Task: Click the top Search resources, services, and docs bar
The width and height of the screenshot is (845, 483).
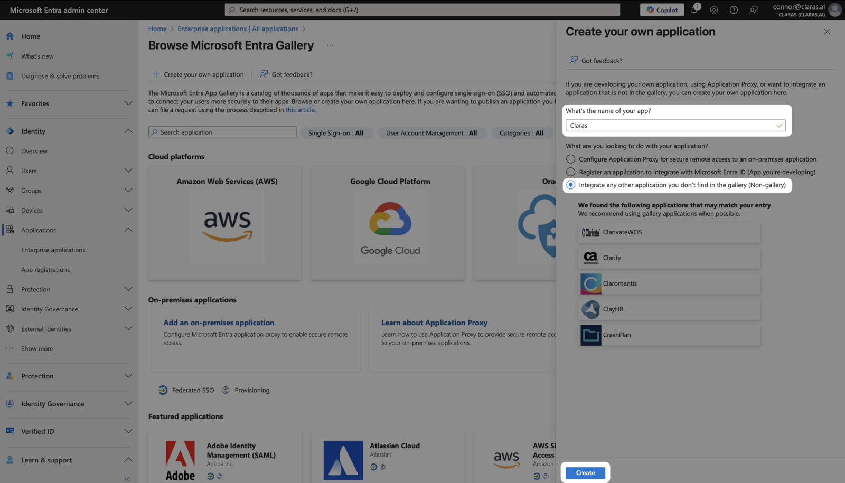Action: tap(422, 10)
